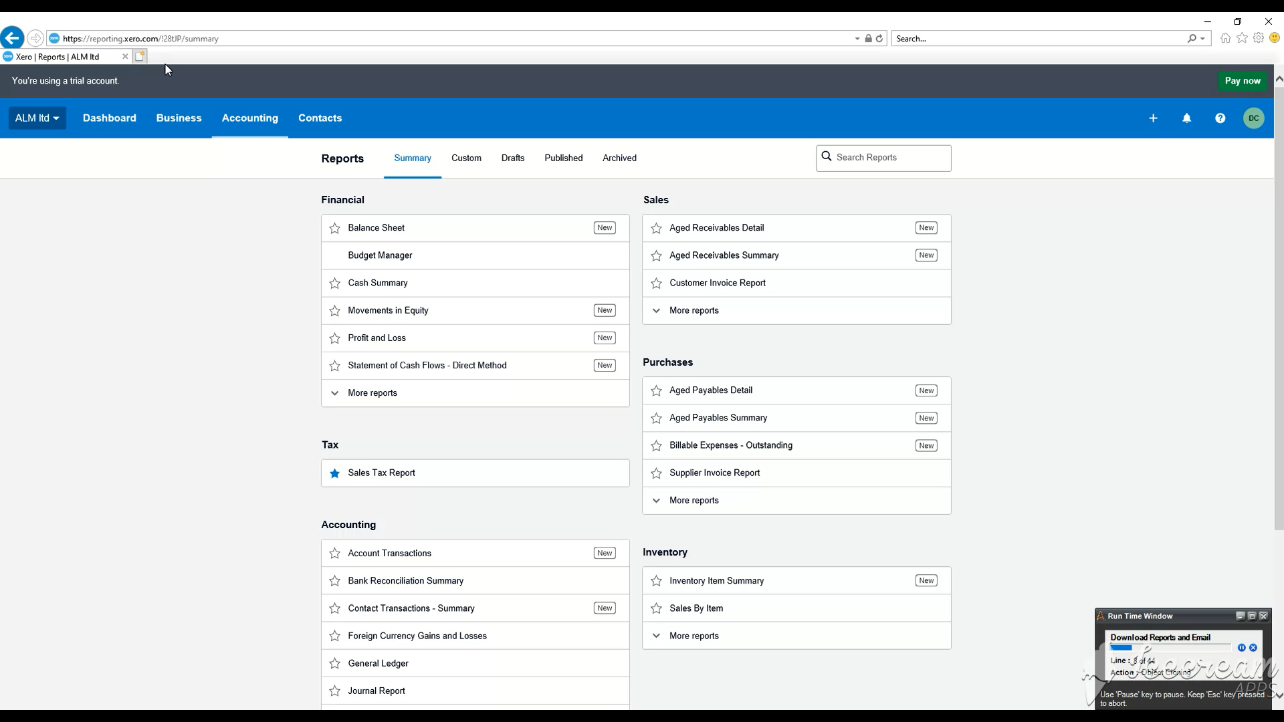Viewport: 1284px width, 722px height.
Task: Click the browser back arrow button
Action: 12,38
